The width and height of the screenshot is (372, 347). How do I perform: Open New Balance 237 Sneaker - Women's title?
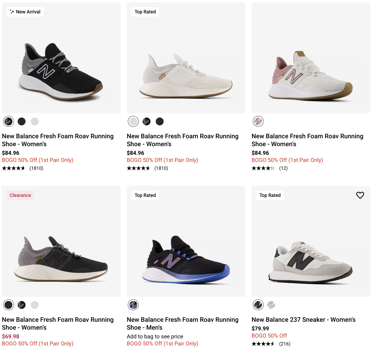coord(303,320)
